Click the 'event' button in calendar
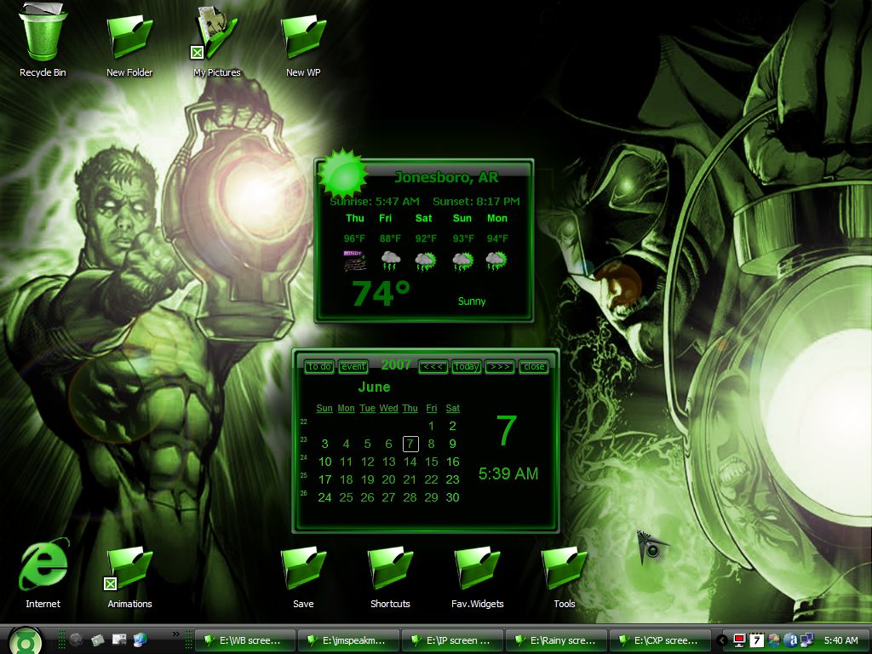Screen dimensions: 872x654 pyautogui.click(x=353, y=366)
